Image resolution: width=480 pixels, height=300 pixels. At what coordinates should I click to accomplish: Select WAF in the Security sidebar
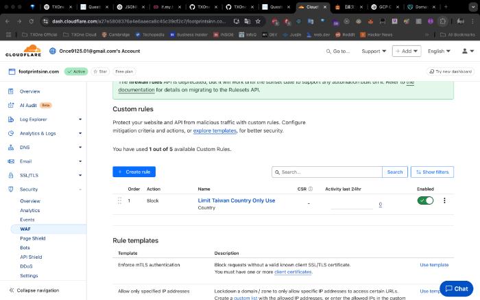(x=25, y=228)
